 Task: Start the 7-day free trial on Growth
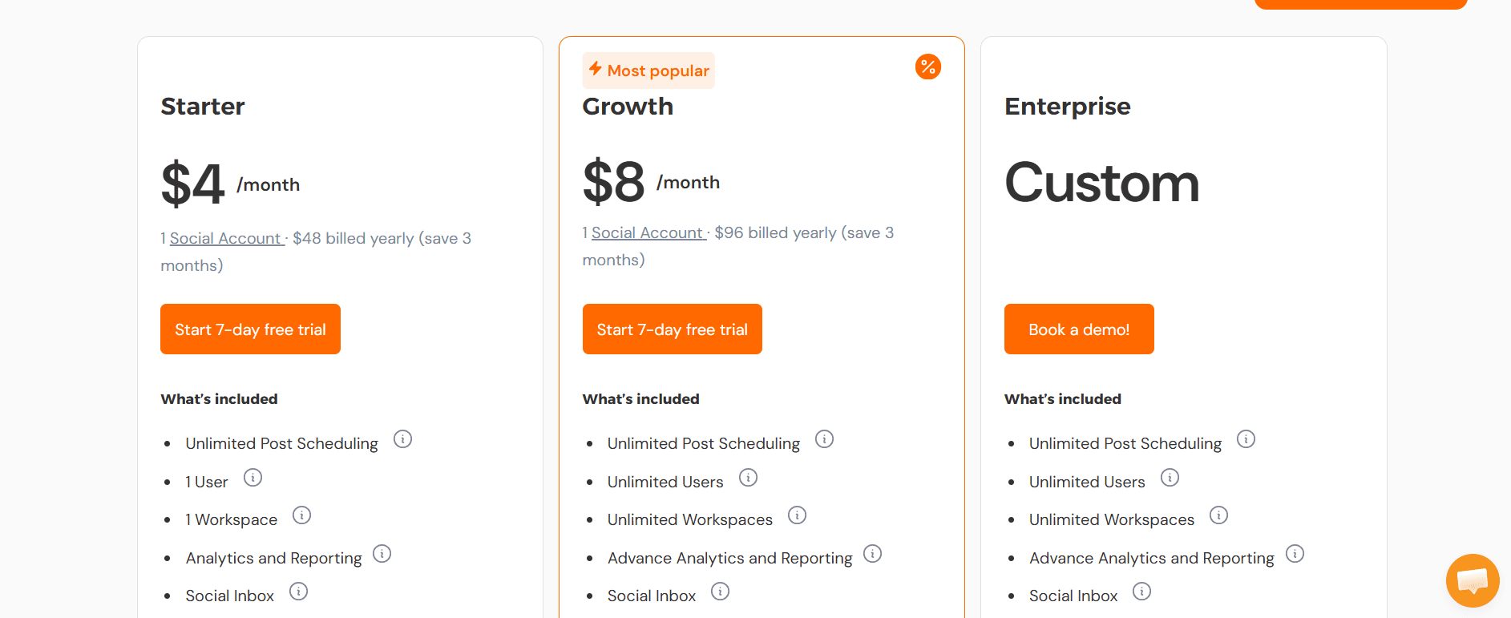pyautogui.click(x=672, y=329)
